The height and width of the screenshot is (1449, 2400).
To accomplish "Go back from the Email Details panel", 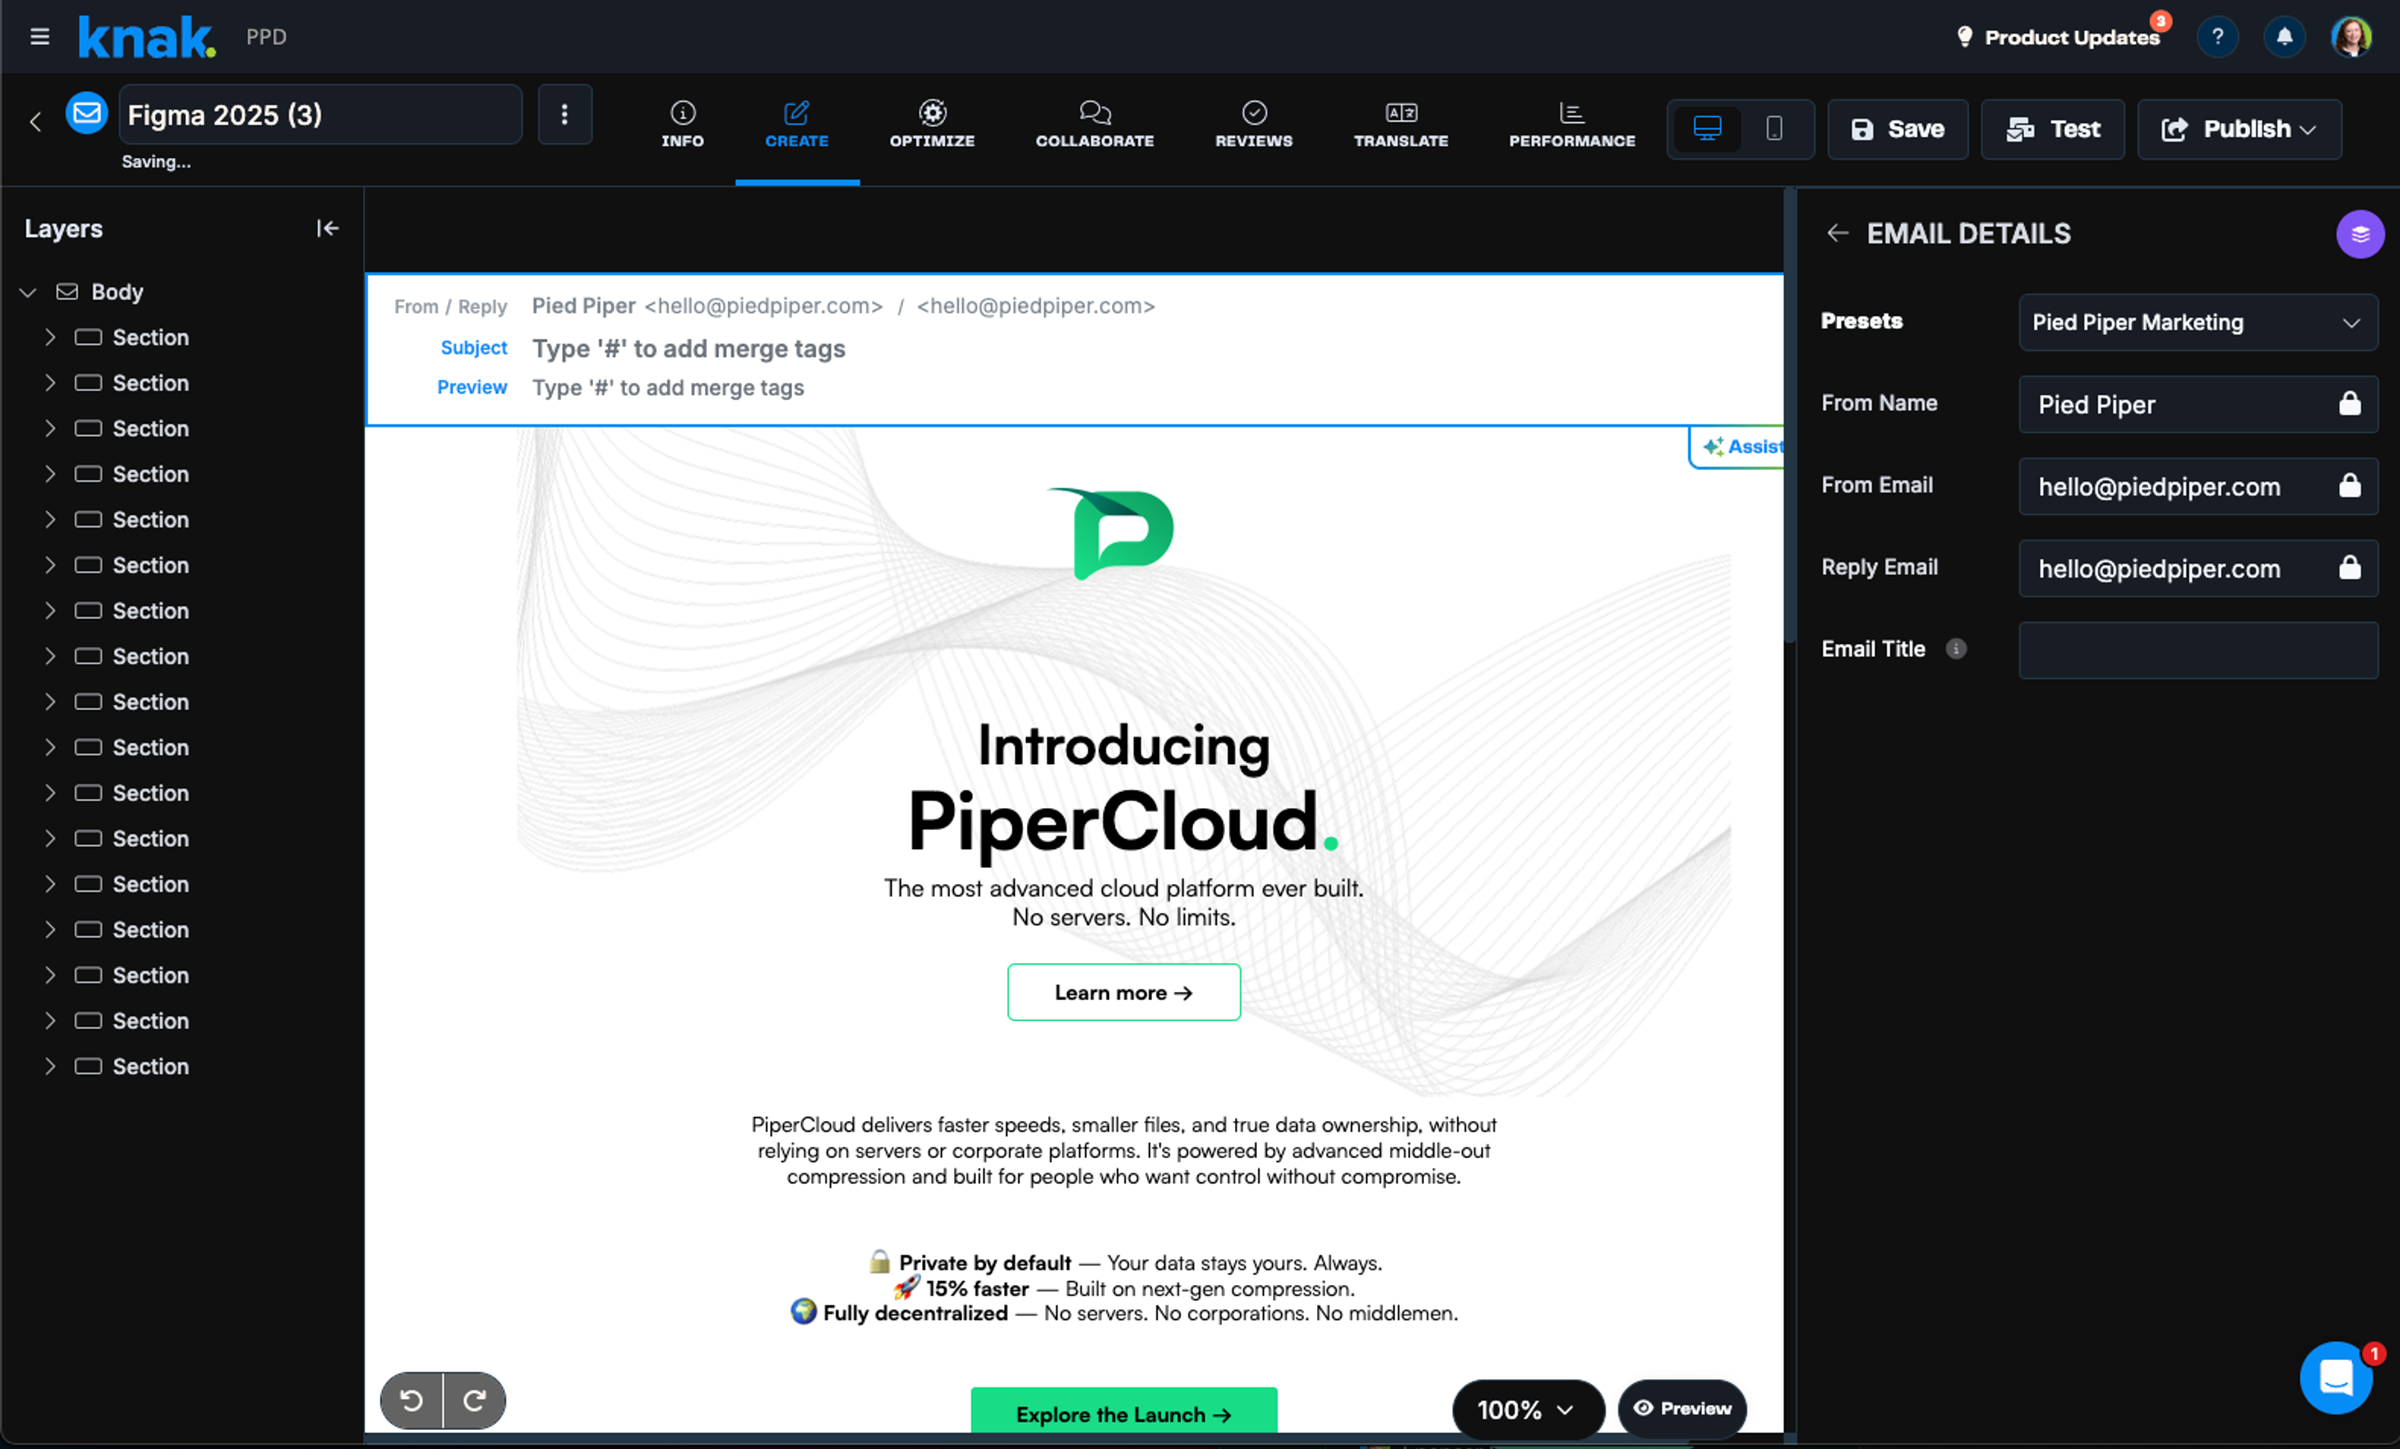I will tap(1837, 232).
